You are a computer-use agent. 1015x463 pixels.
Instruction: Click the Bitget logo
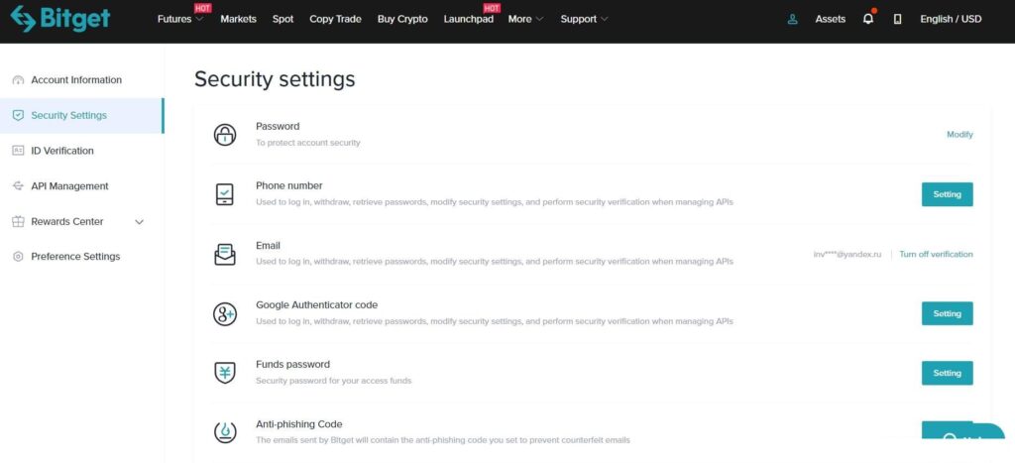click(60, 19)
